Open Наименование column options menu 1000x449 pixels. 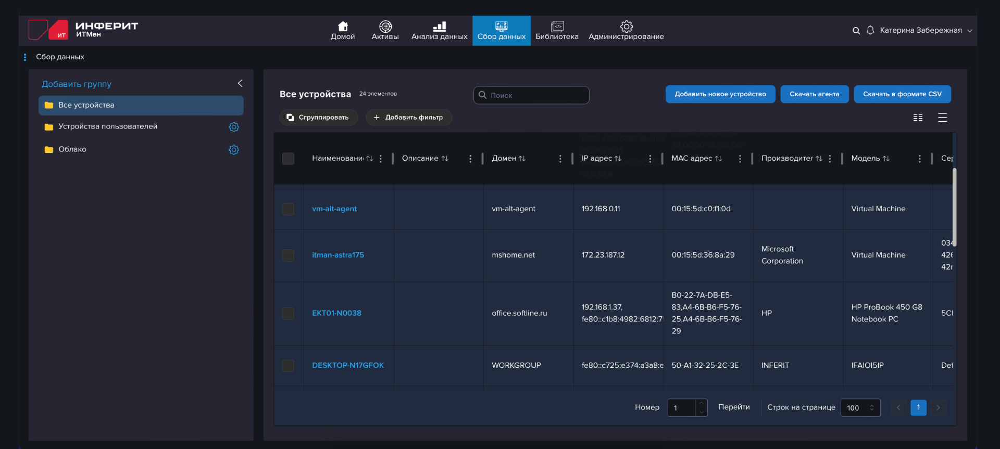[381, 159]
